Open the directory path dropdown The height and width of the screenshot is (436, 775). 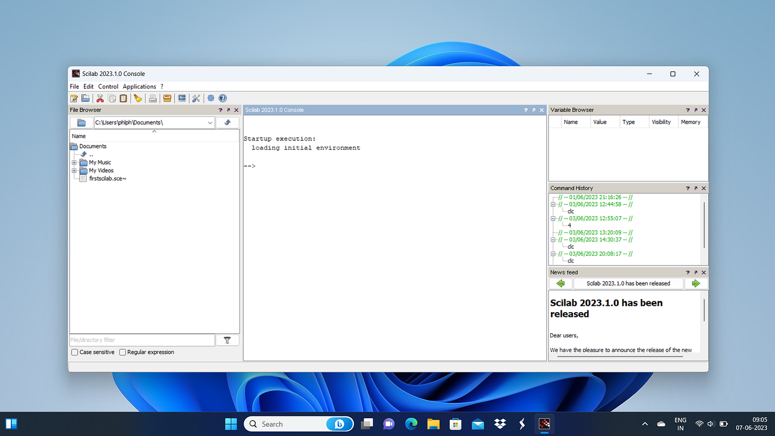pyautogui.click(x=210, y=123)
